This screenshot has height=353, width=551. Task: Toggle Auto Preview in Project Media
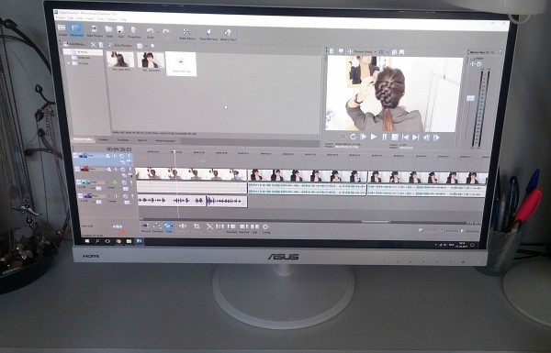pos(119,45)
